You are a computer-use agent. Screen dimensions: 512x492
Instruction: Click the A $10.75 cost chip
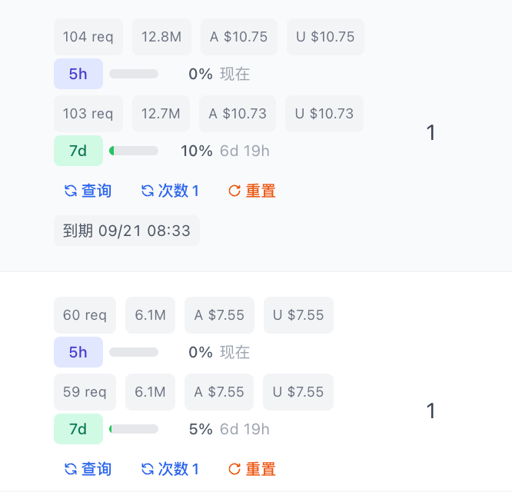coord(239,37)
